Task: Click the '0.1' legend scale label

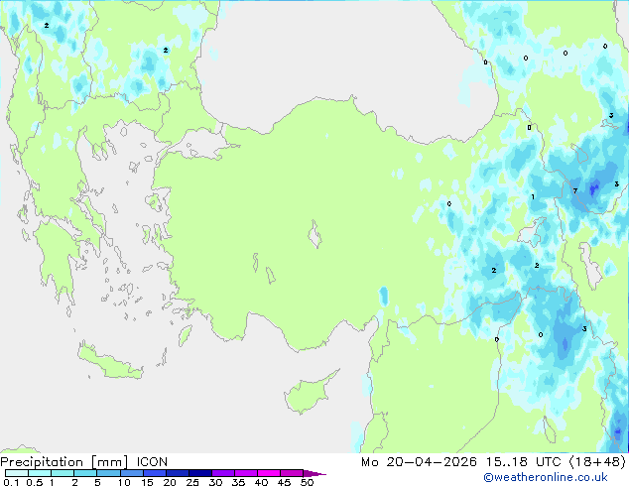Action: click(x=11, y=482)
